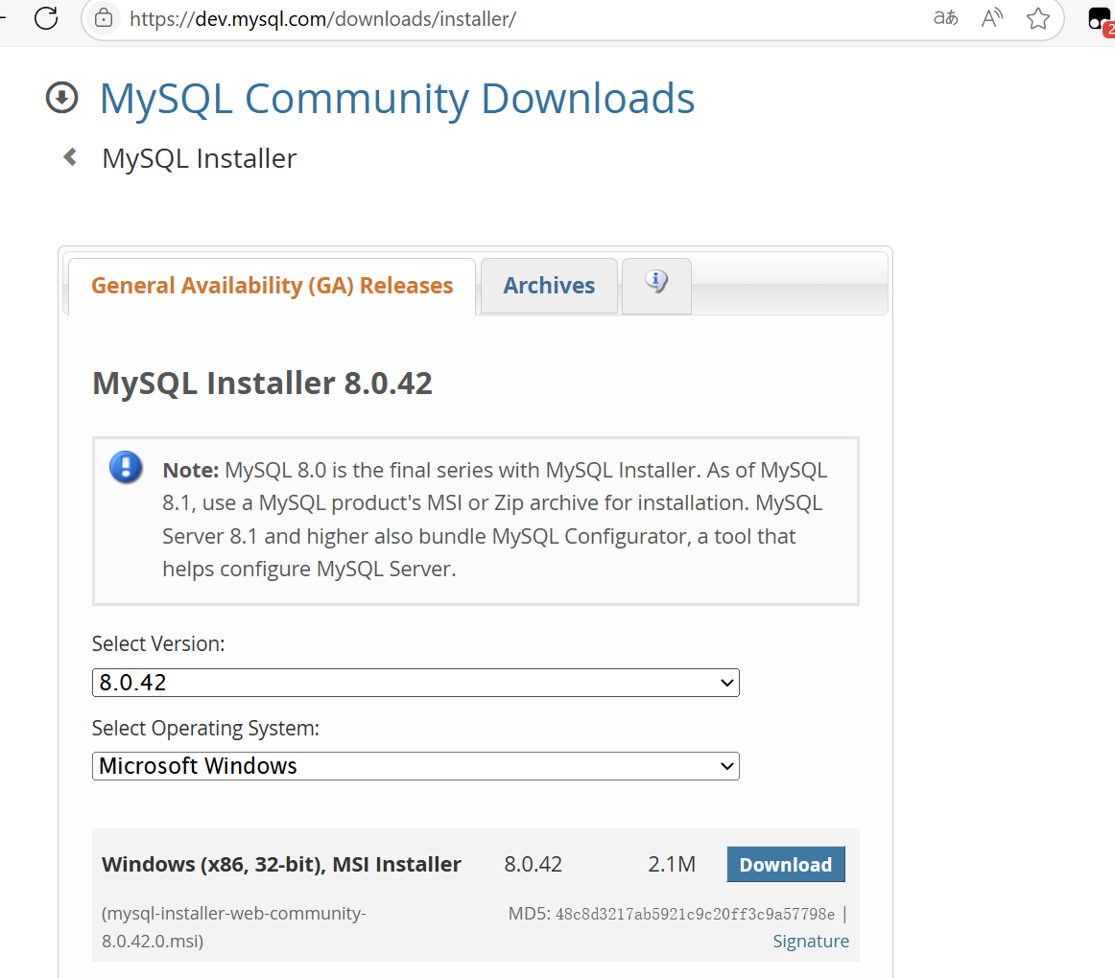Click the Windows (x86, 32-bit), MSI Installer title
The width and height of the screenshot is (1115, 978).
(x=281, y=864)
